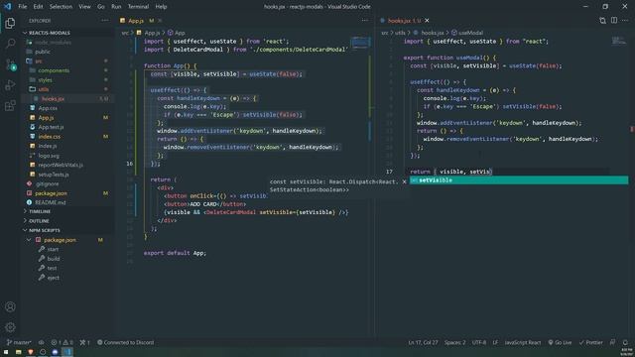
Task: Open the Search view in activity bar
Action: click(x=10, y=44)
